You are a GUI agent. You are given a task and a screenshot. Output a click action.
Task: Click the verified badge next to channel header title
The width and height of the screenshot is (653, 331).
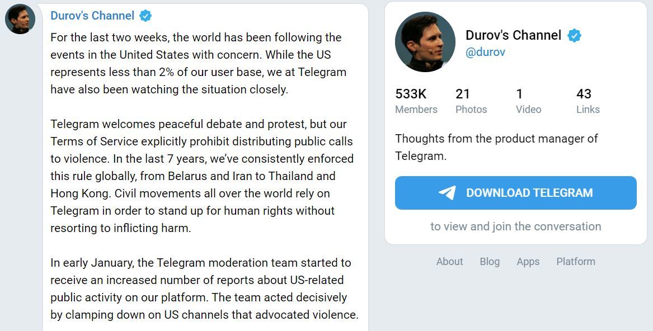145,15
